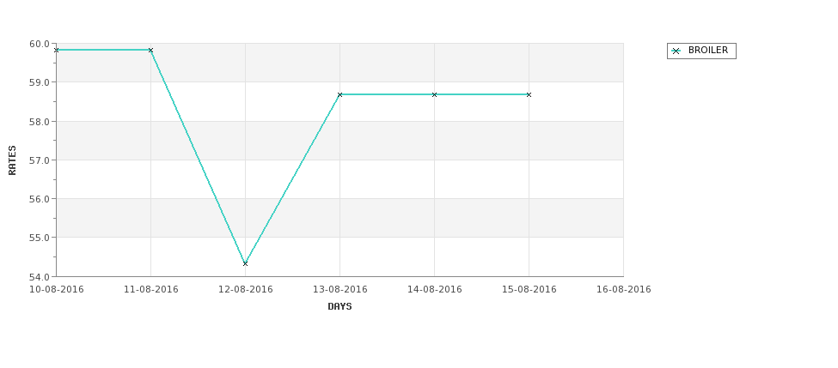Click the last data point on 15-08-2016
Image resolution: width=838 pixels, height=368 pixels.
529,94
